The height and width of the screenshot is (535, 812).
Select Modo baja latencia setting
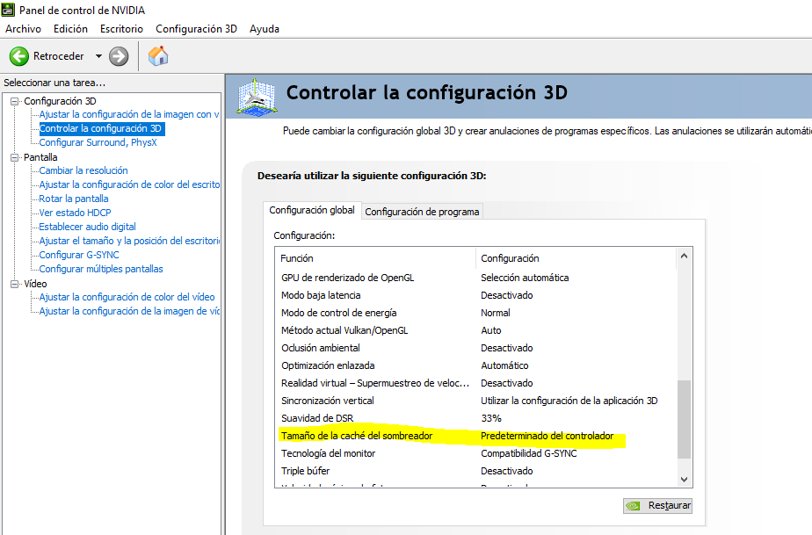click(476, 295)
